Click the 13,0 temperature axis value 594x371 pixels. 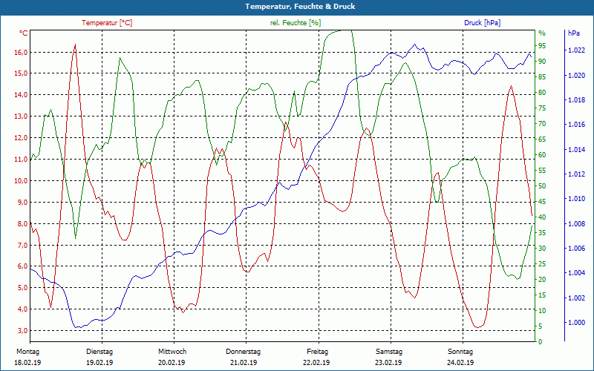point(21,116)
